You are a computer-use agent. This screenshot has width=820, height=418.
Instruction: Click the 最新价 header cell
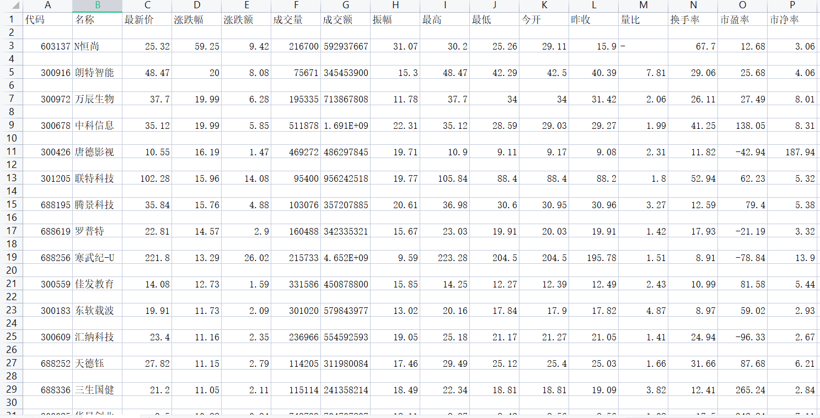pos(147,19)
